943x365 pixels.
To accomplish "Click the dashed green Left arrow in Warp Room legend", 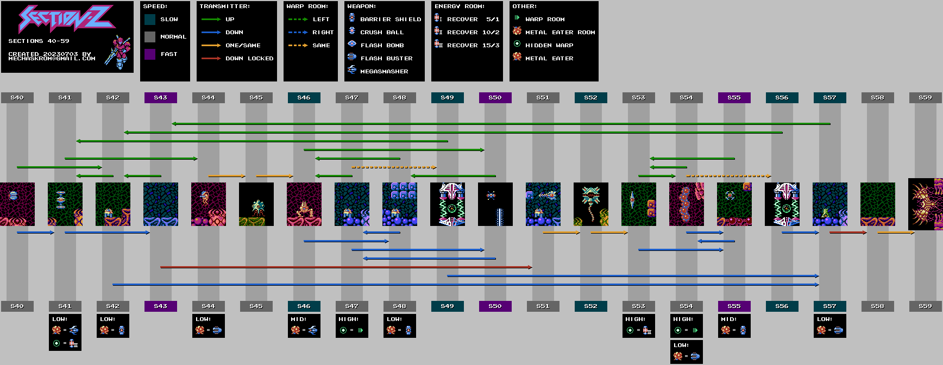I will click(x=298, y=20).
